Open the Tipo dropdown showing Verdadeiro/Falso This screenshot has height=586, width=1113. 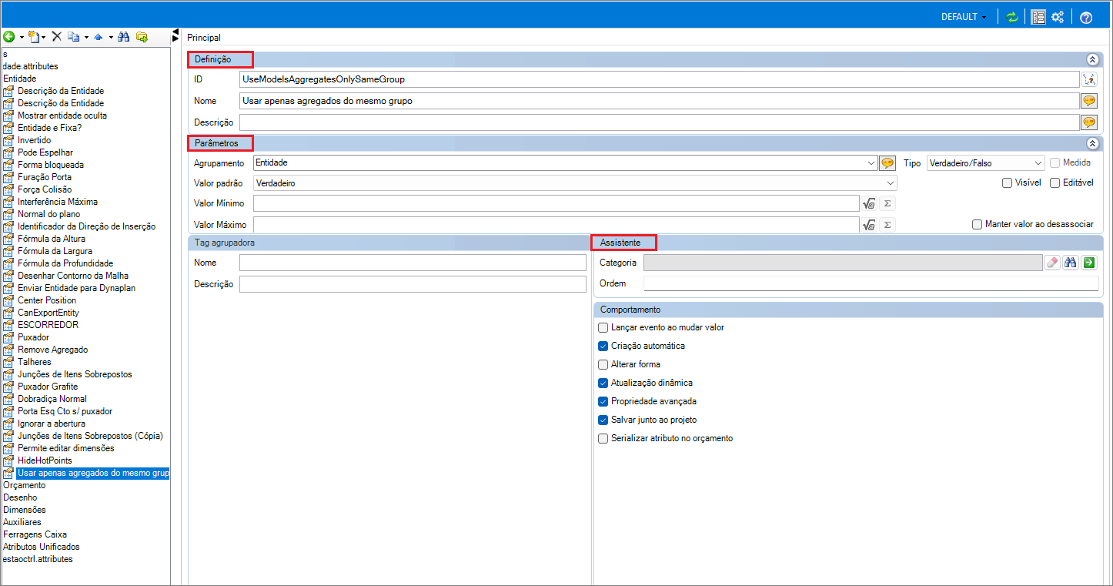985,162
